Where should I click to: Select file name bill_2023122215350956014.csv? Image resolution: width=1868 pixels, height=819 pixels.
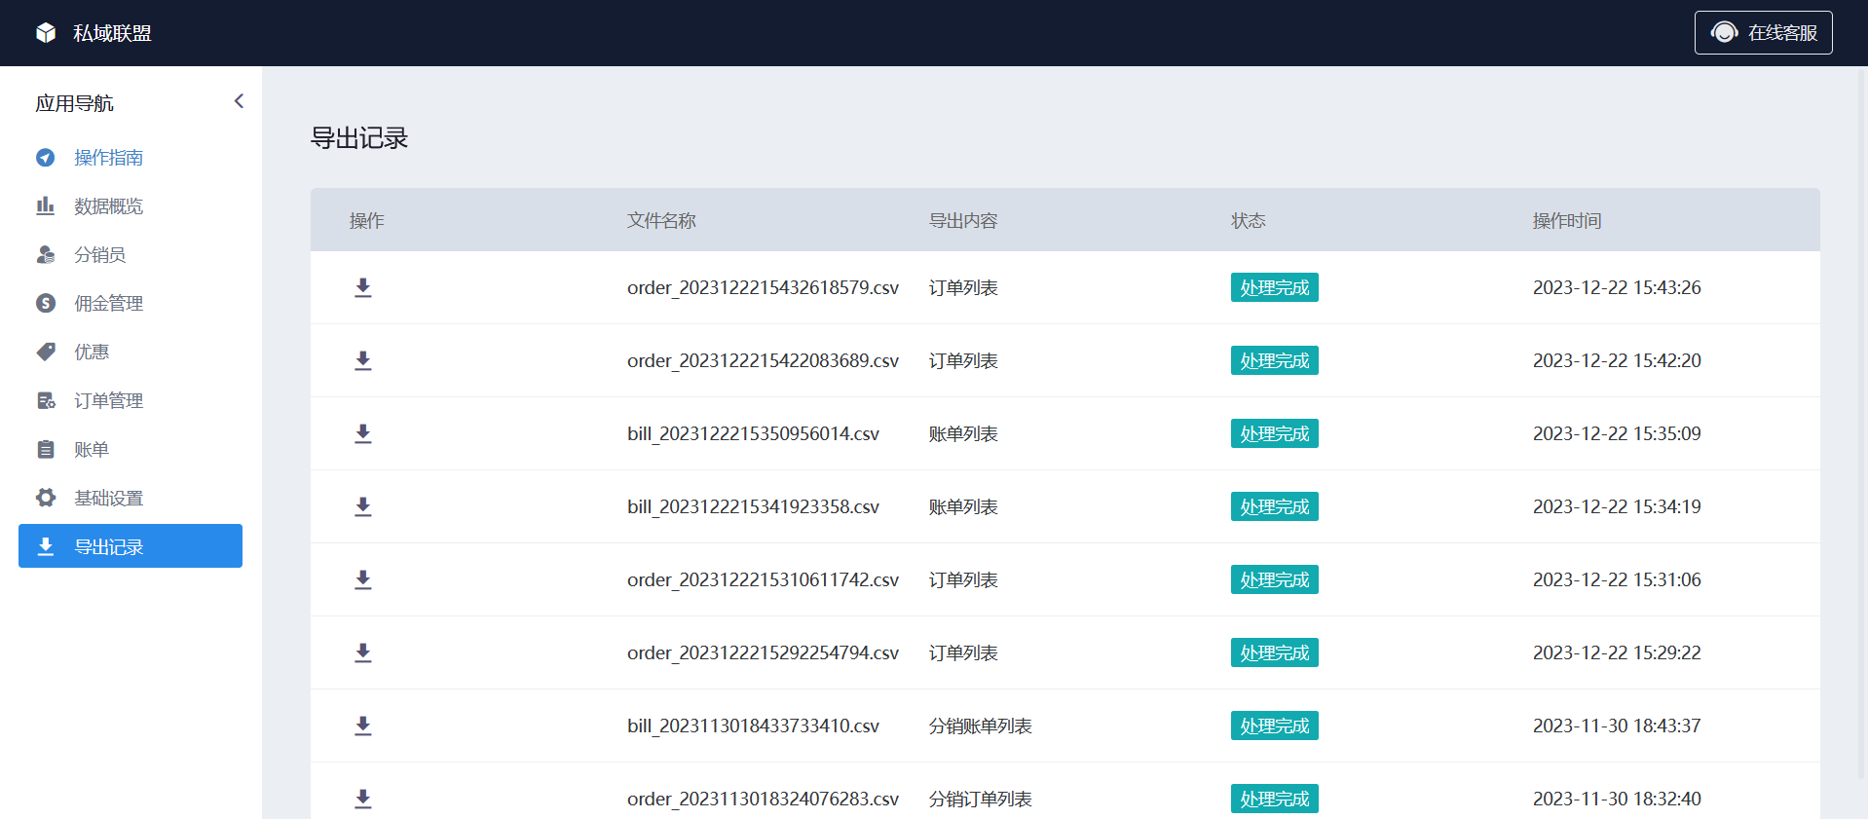click(x=753, y=433)
